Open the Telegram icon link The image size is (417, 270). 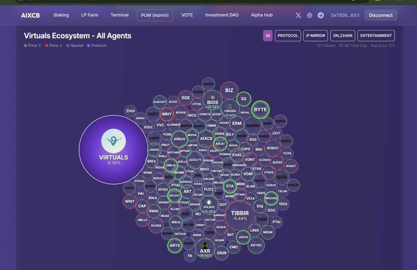[x=321, y=15]
